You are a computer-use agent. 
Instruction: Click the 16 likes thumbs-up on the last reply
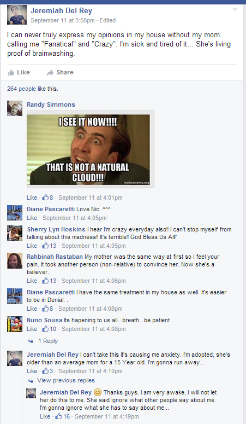pos(58,416)
